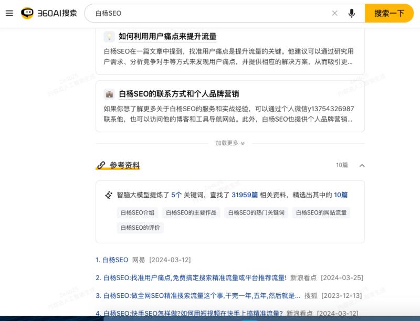Expand 加载更多 to load more results
The width and height of the screenshot is (420, 321).
(230, 143)
